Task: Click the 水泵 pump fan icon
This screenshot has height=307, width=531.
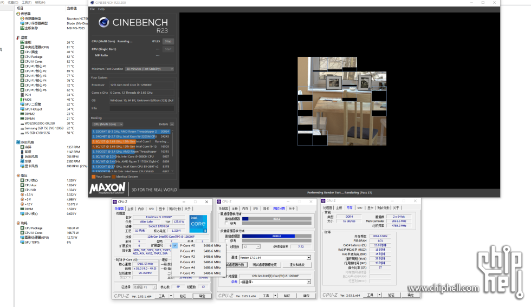Action: (x=22, y=161)
